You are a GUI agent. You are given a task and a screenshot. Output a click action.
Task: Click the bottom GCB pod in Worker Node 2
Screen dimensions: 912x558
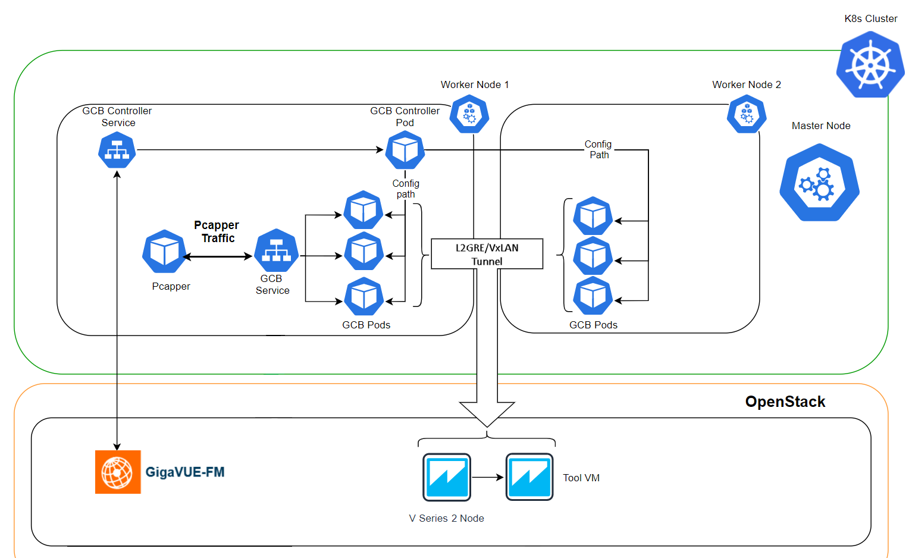click(593, 296)
